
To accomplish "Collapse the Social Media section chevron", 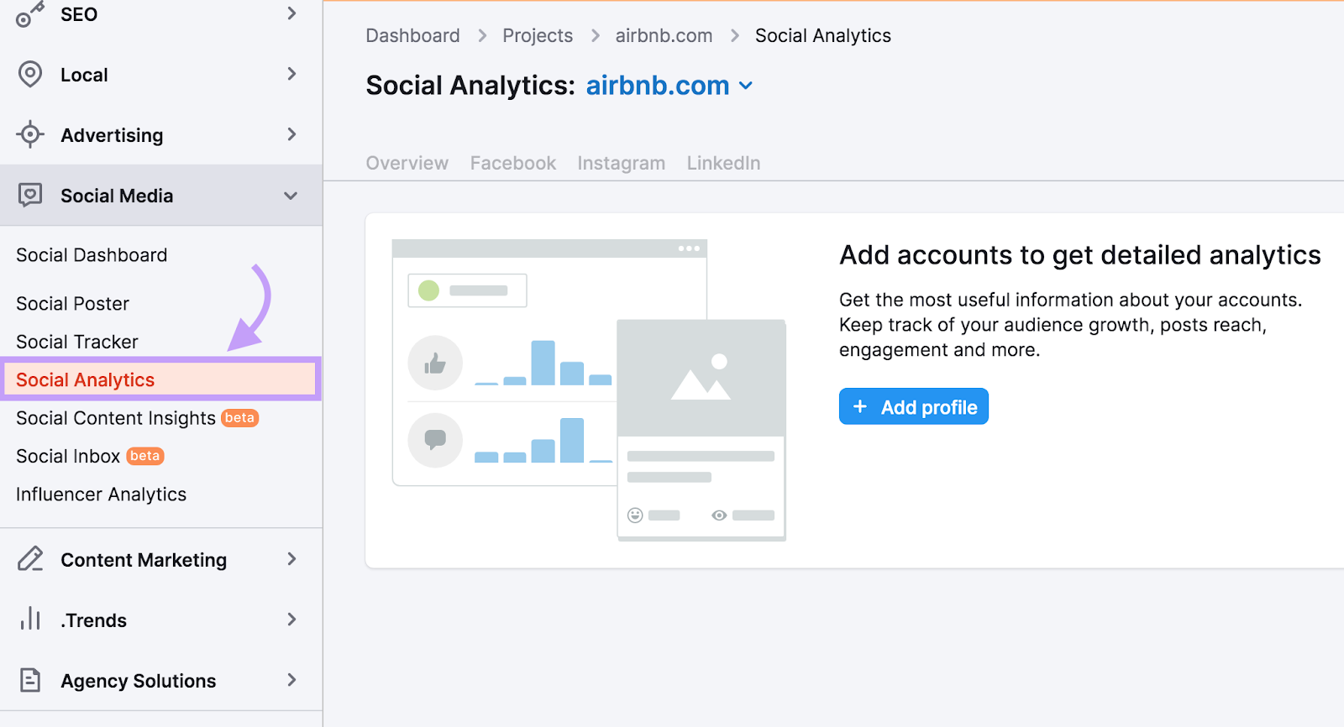I will click(291, 196).
